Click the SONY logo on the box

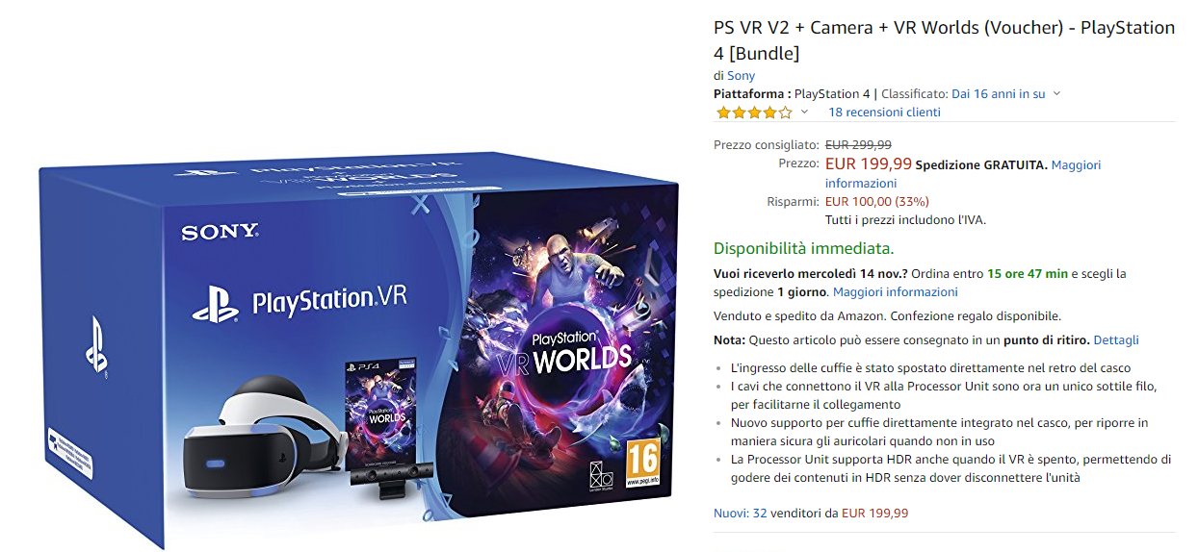point(220,232)
